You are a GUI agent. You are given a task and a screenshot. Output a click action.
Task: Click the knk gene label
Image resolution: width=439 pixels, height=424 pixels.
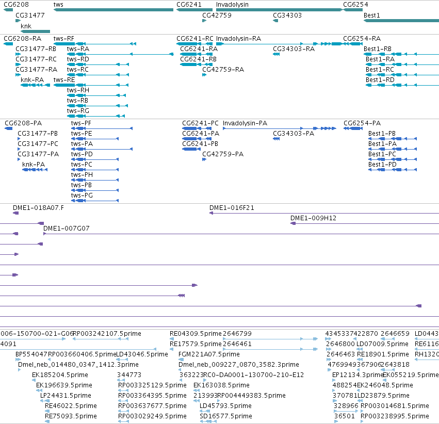(x=26, y=26)
